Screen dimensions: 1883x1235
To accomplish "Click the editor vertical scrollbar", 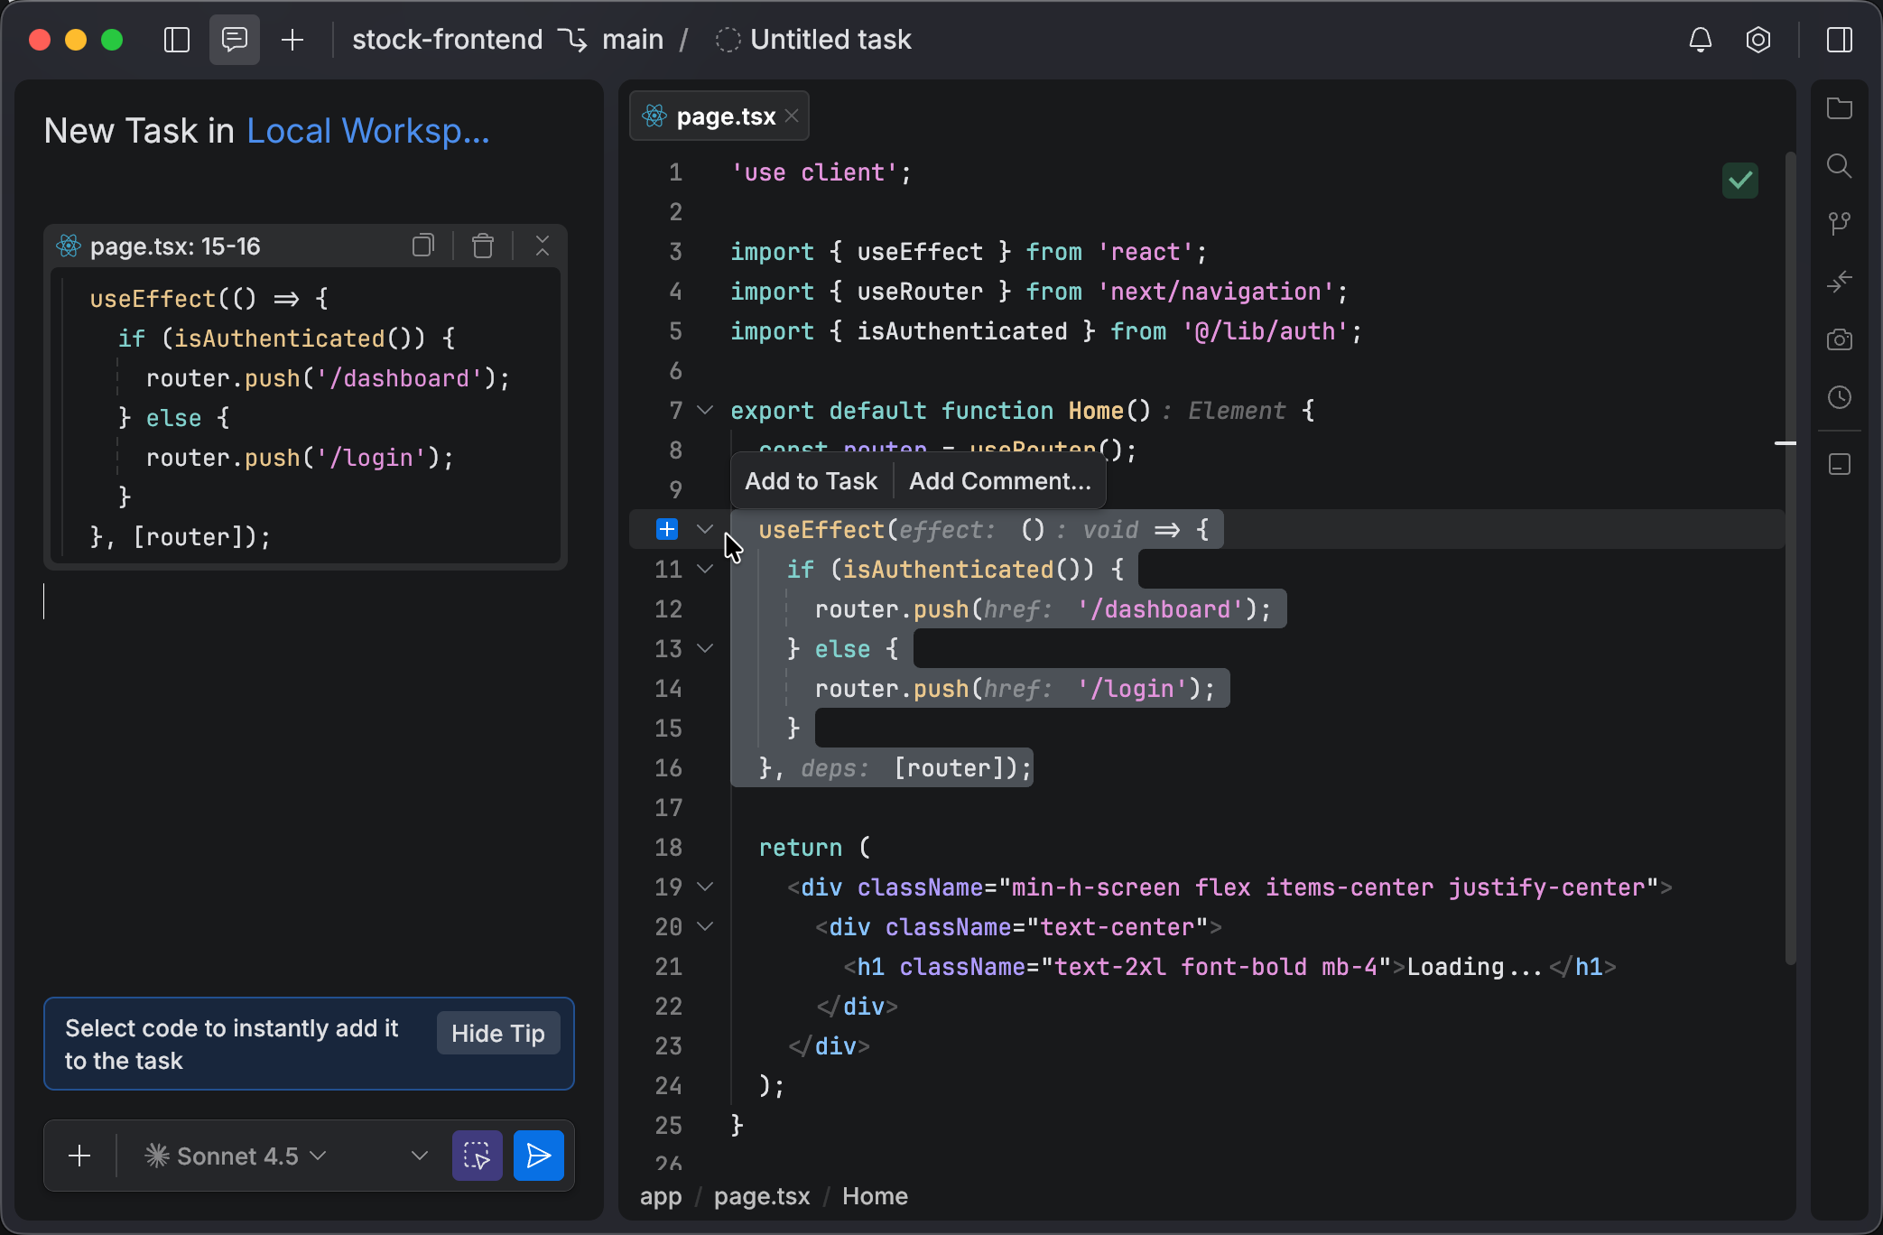I will [x=1790, y=560].
